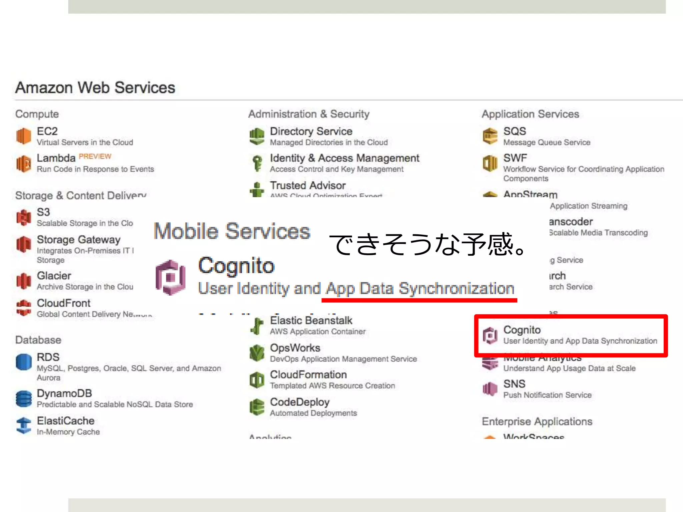Click the S3 bucket icon
Screen dimensions: 683x512
pos(24,217)
